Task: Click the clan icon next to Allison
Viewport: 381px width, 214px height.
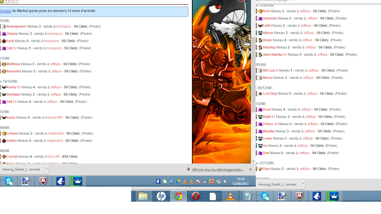Action: coord(260,33)
